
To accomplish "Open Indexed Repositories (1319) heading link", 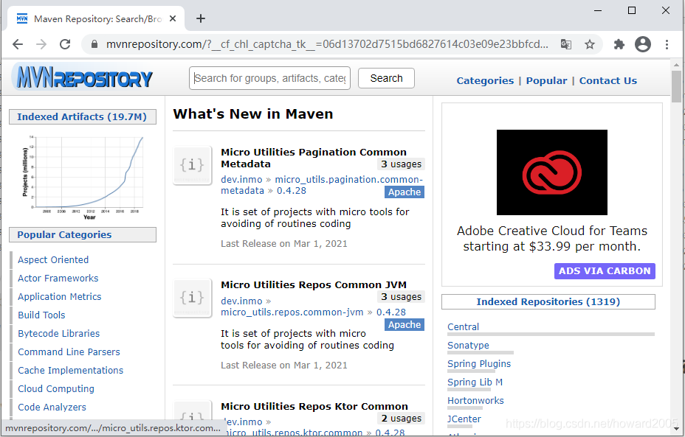I will pos(548,302).
